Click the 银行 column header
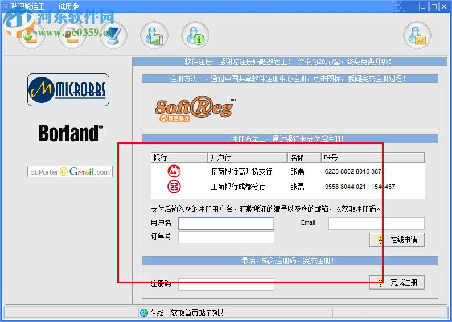 [179, 158]
